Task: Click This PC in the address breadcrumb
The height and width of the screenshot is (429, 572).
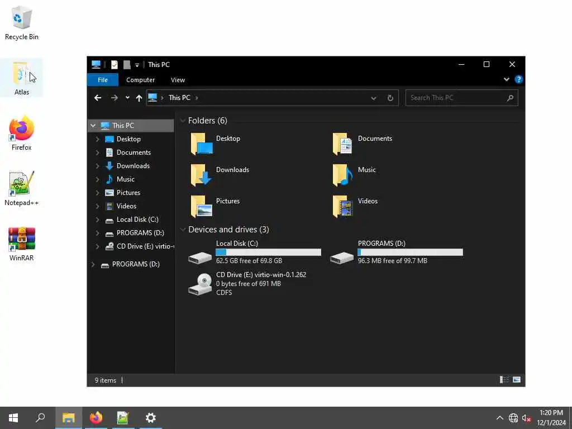Action: click(179, 98)
